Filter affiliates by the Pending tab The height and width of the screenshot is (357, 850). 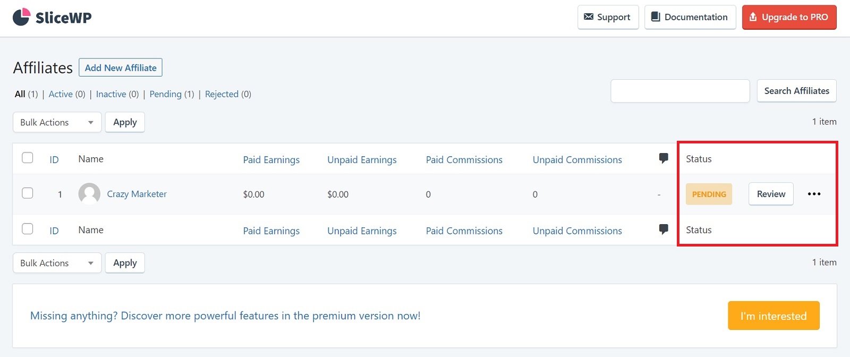click(x=165, y=94)
